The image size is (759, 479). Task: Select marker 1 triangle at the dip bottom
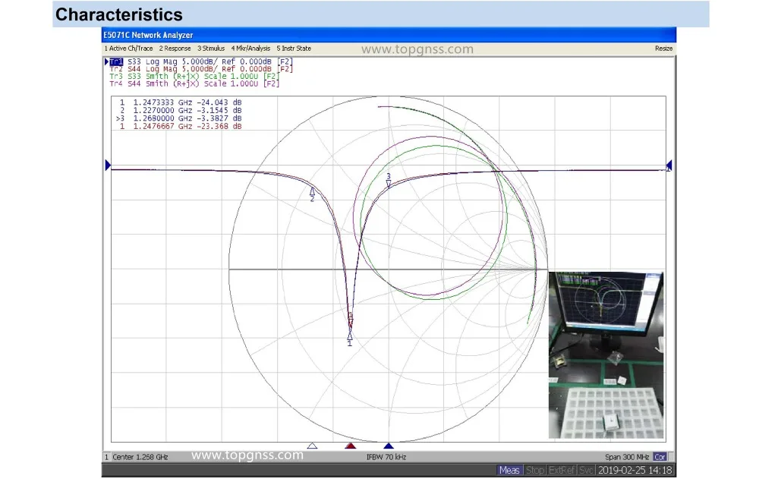349,336
